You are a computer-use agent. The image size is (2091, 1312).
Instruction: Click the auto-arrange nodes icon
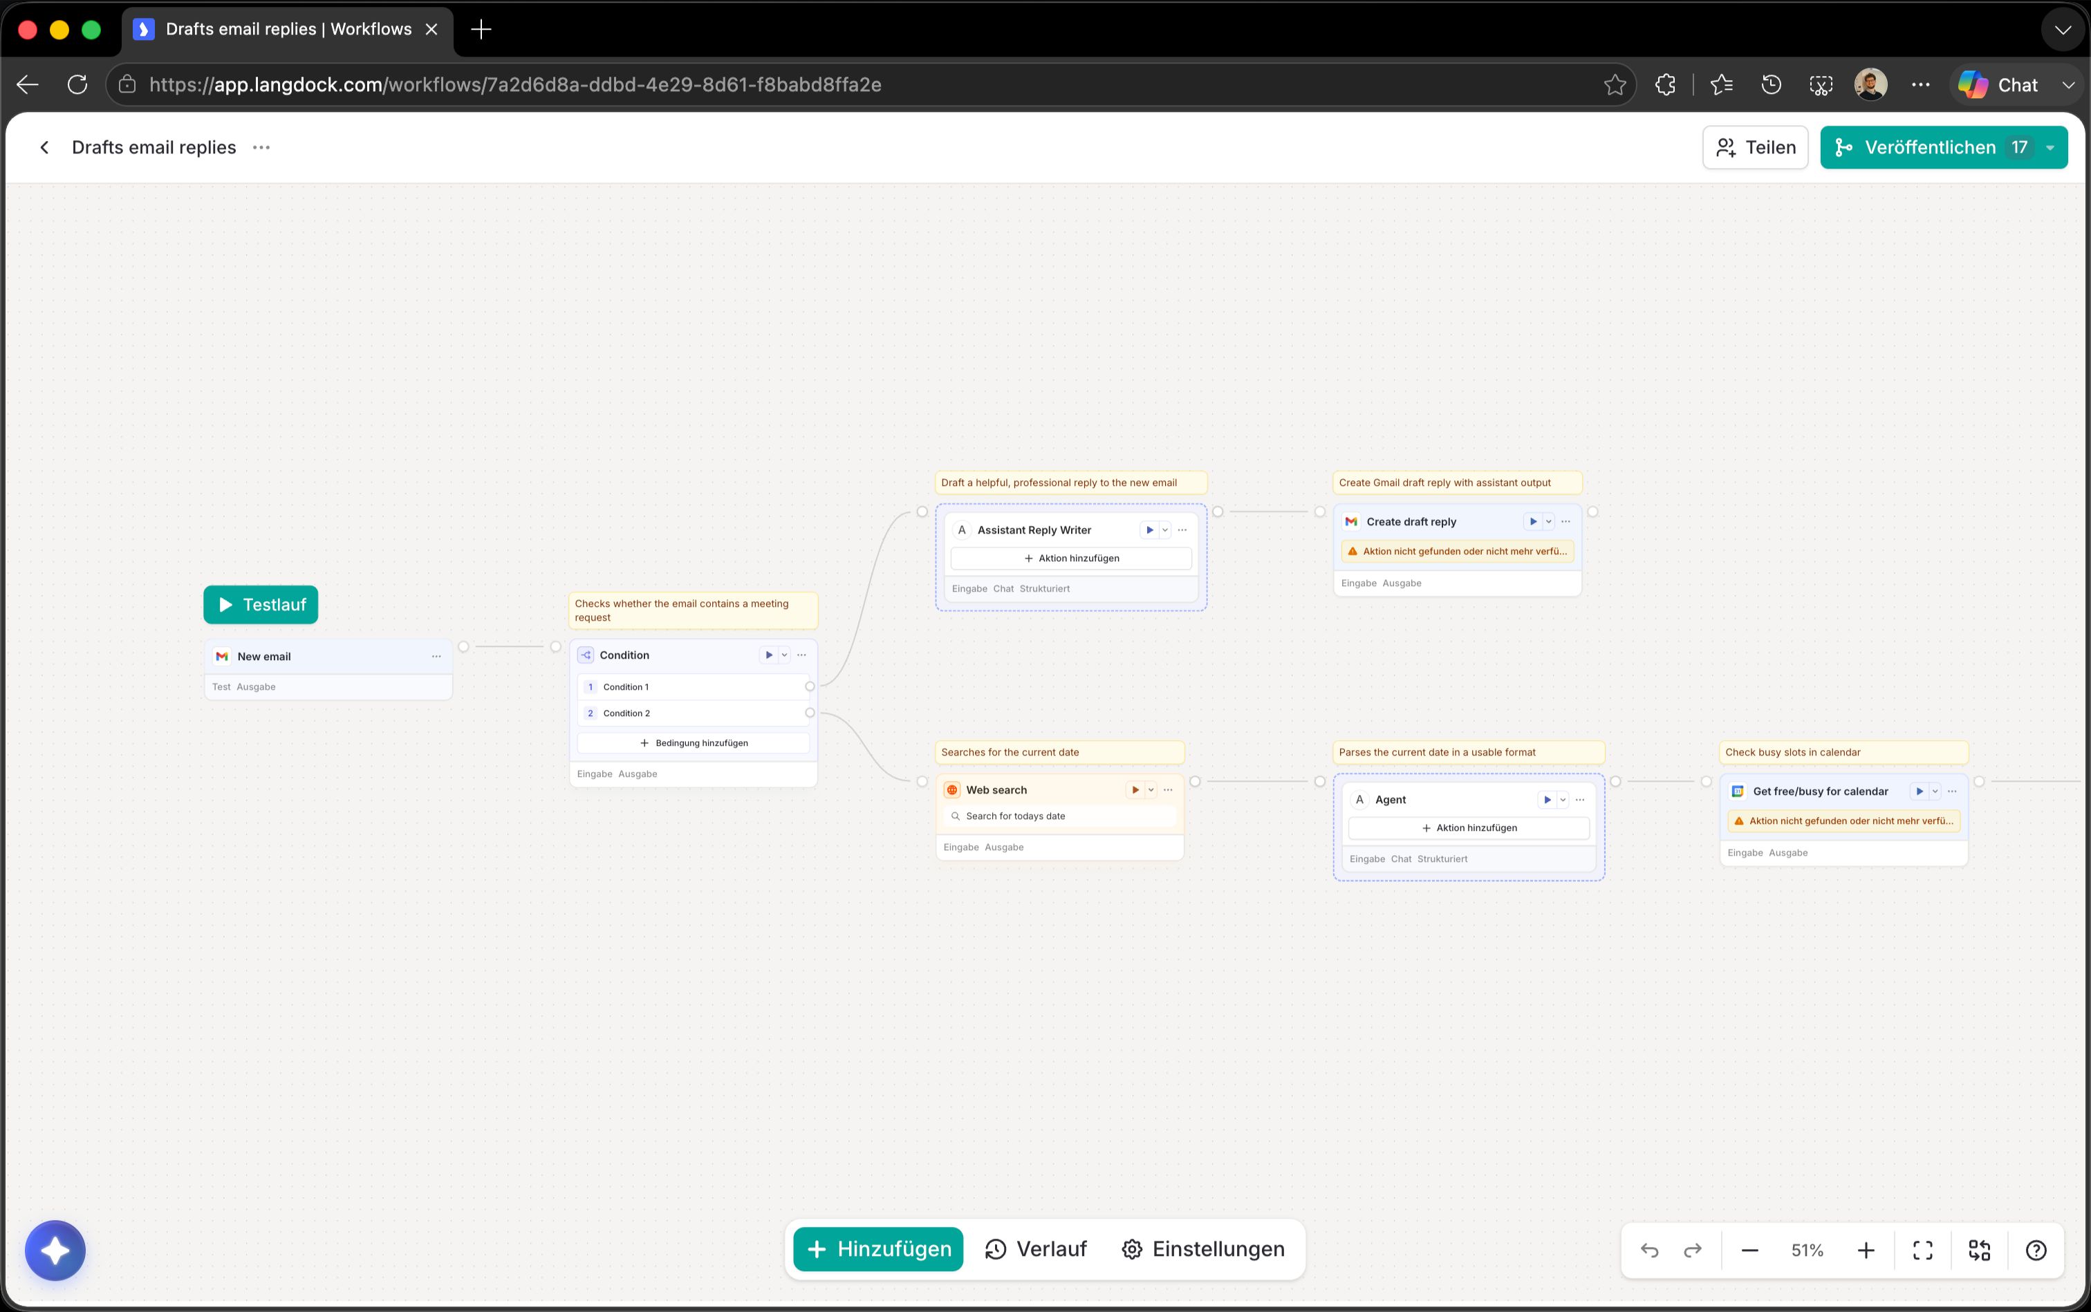coord(1980,1250)
